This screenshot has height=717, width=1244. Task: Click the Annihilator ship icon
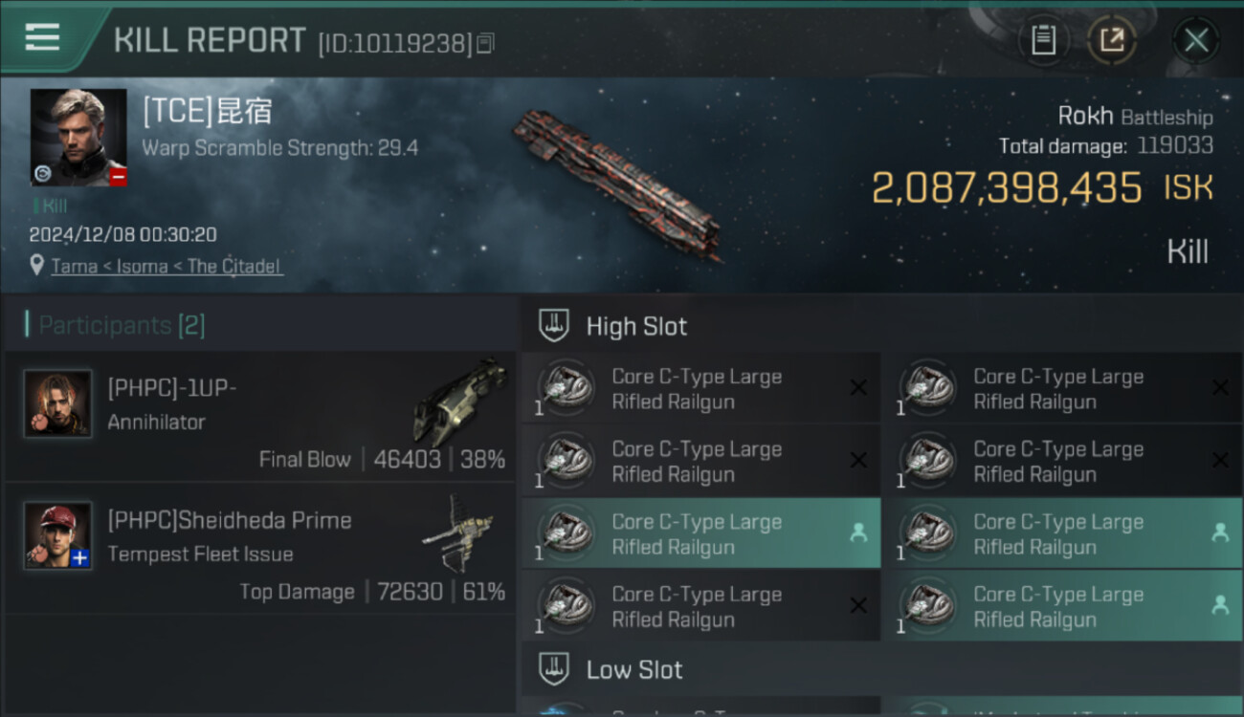pyautogui.click(x=459, y=400)
